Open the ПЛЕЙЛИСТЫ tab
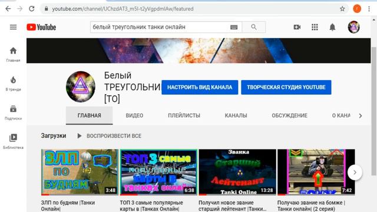Viewport: 377px width, 212px height. pyautogui.click(x=184, y=115)
